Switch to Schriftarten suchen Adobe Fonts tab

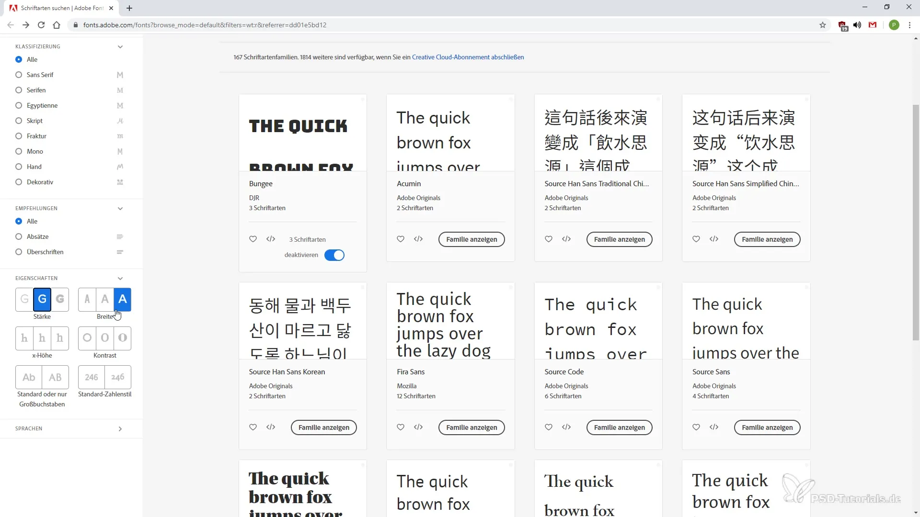pyautogui.click(x=61, y=8)
